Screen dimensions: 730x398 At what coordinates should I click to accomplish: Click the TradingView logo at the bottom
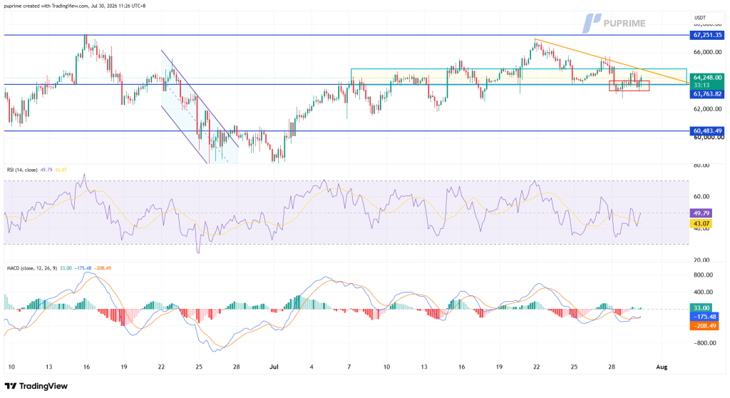(x=36, y=386)
